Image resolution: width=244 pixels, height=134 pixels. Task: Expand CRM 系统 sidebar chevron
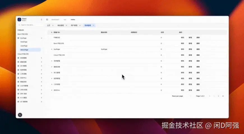point(42,90)
